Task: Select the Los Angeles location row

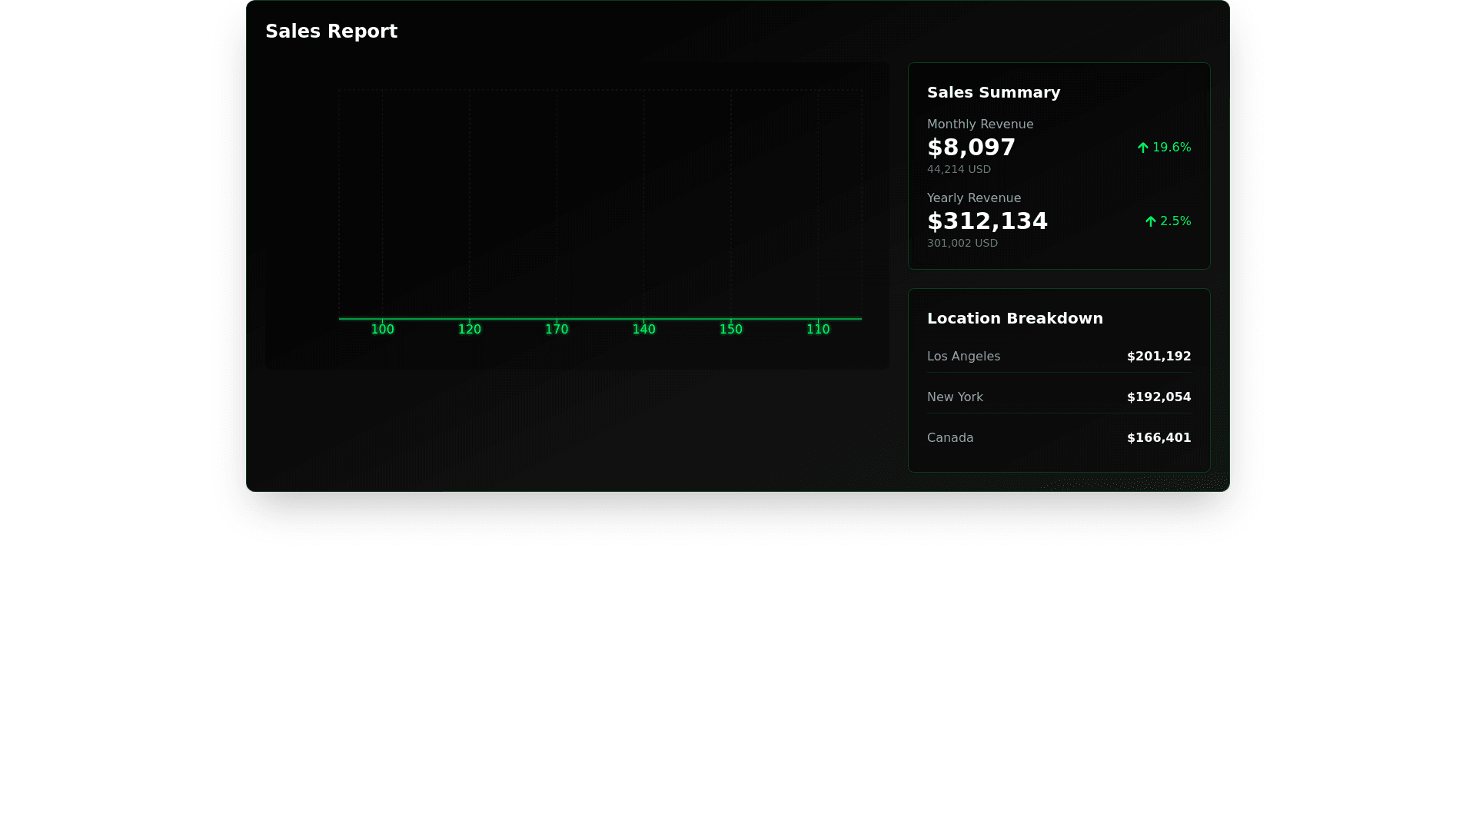Action: pos(1059,357)
